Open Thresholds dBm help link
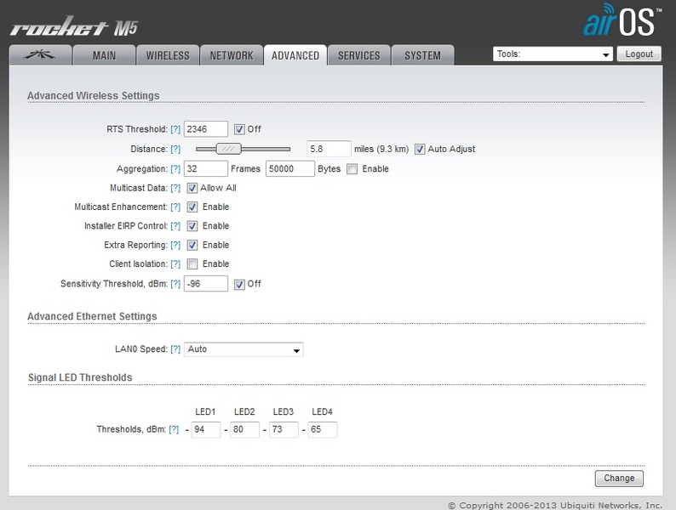Image resolution: width=676 pixels, height=510 pixels. coord(174,429)
